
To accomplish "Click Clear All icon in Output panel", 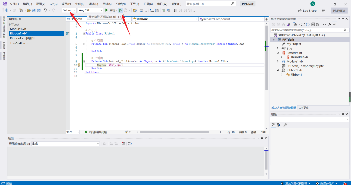I will click(x=123, y=143).
